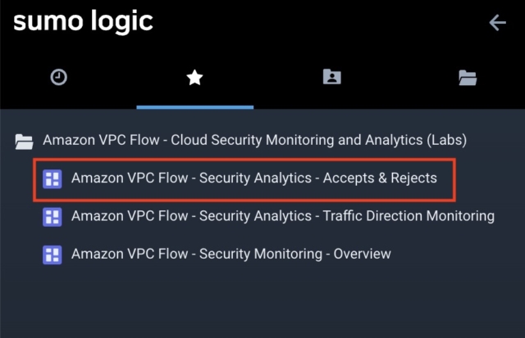The image size is (525, 338).
Task: Click the "Overview" text in last dashboard
Action: pos(363,255)
